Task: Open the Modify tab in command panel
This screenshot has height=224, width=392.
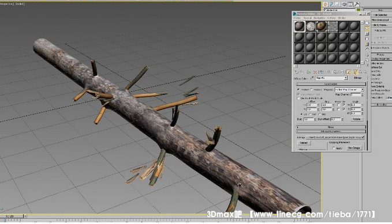Action: 331,4
